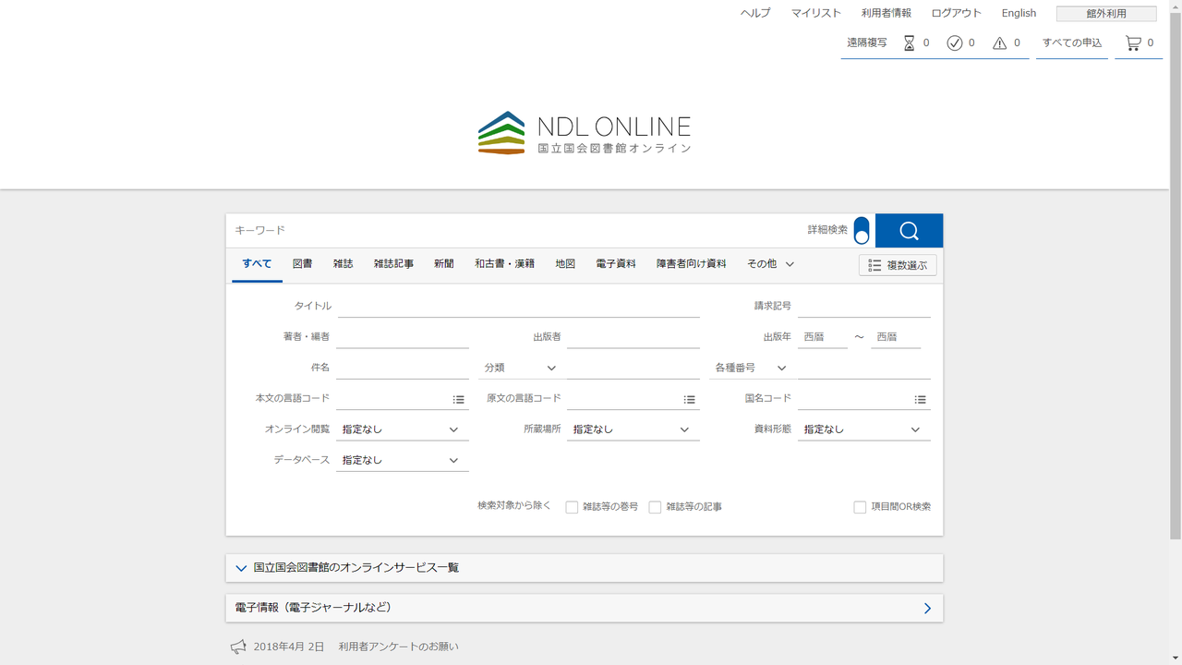Viewport: 1182px width, 665px height.
Task: Toggle the 詳細検索 advanced search switch
Action: (862, 231)
